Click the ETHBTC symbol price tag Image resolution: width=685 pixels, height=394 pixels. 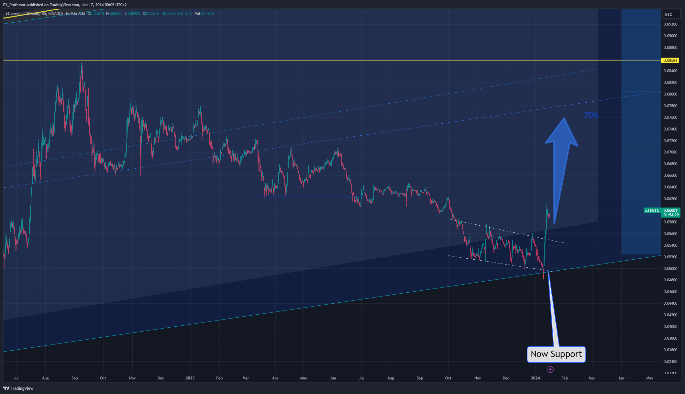(652, 210)
